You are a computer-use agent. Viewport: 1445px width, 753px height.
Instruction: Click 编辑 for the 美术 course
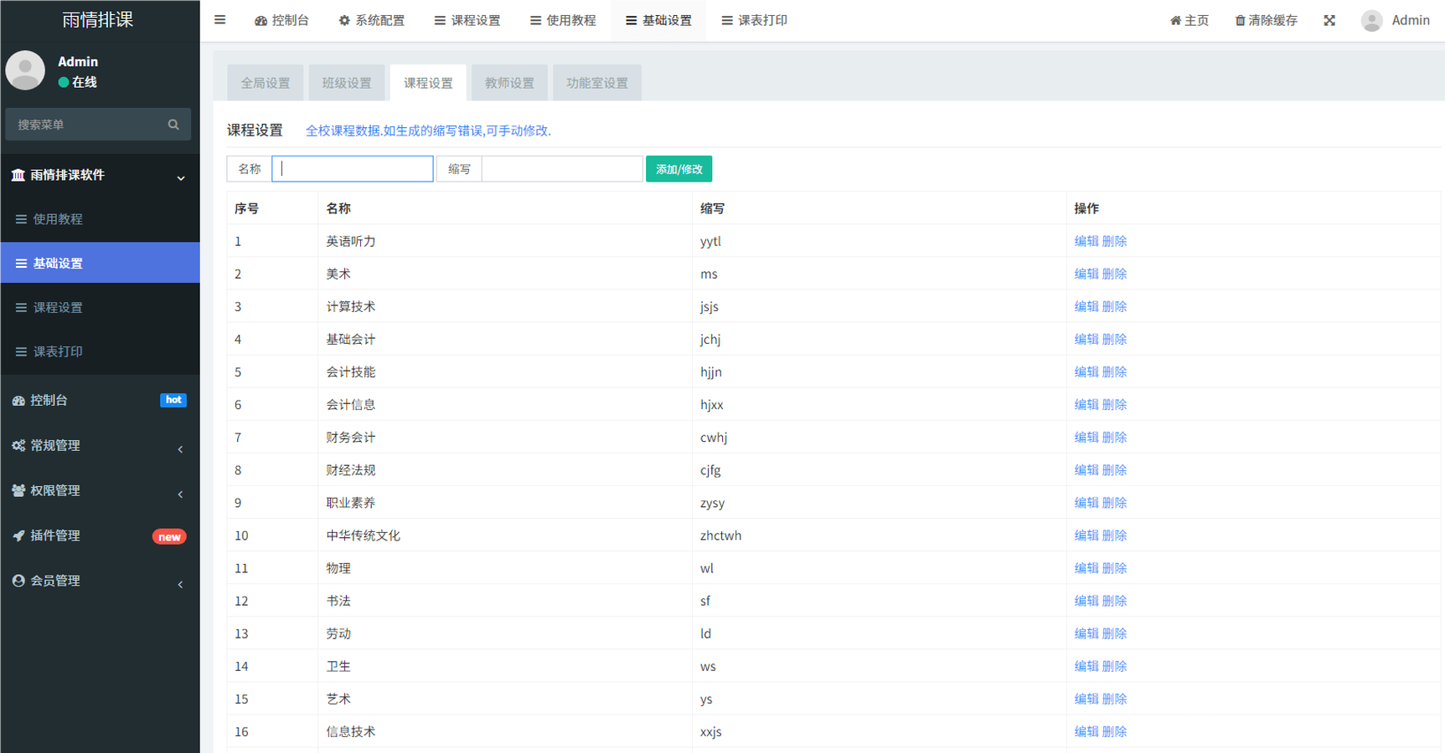click(x=1086, y=274)
